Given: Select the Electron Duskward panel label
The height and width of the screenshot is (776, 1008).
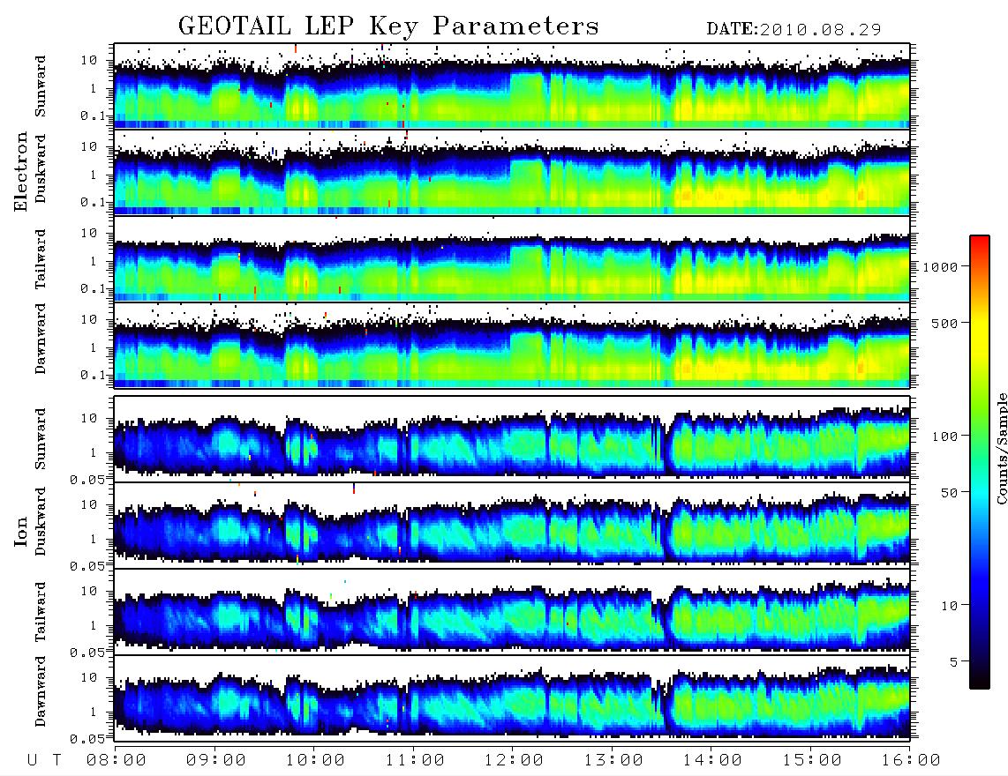Looking at the screenshot, I should tap(41, 169).
